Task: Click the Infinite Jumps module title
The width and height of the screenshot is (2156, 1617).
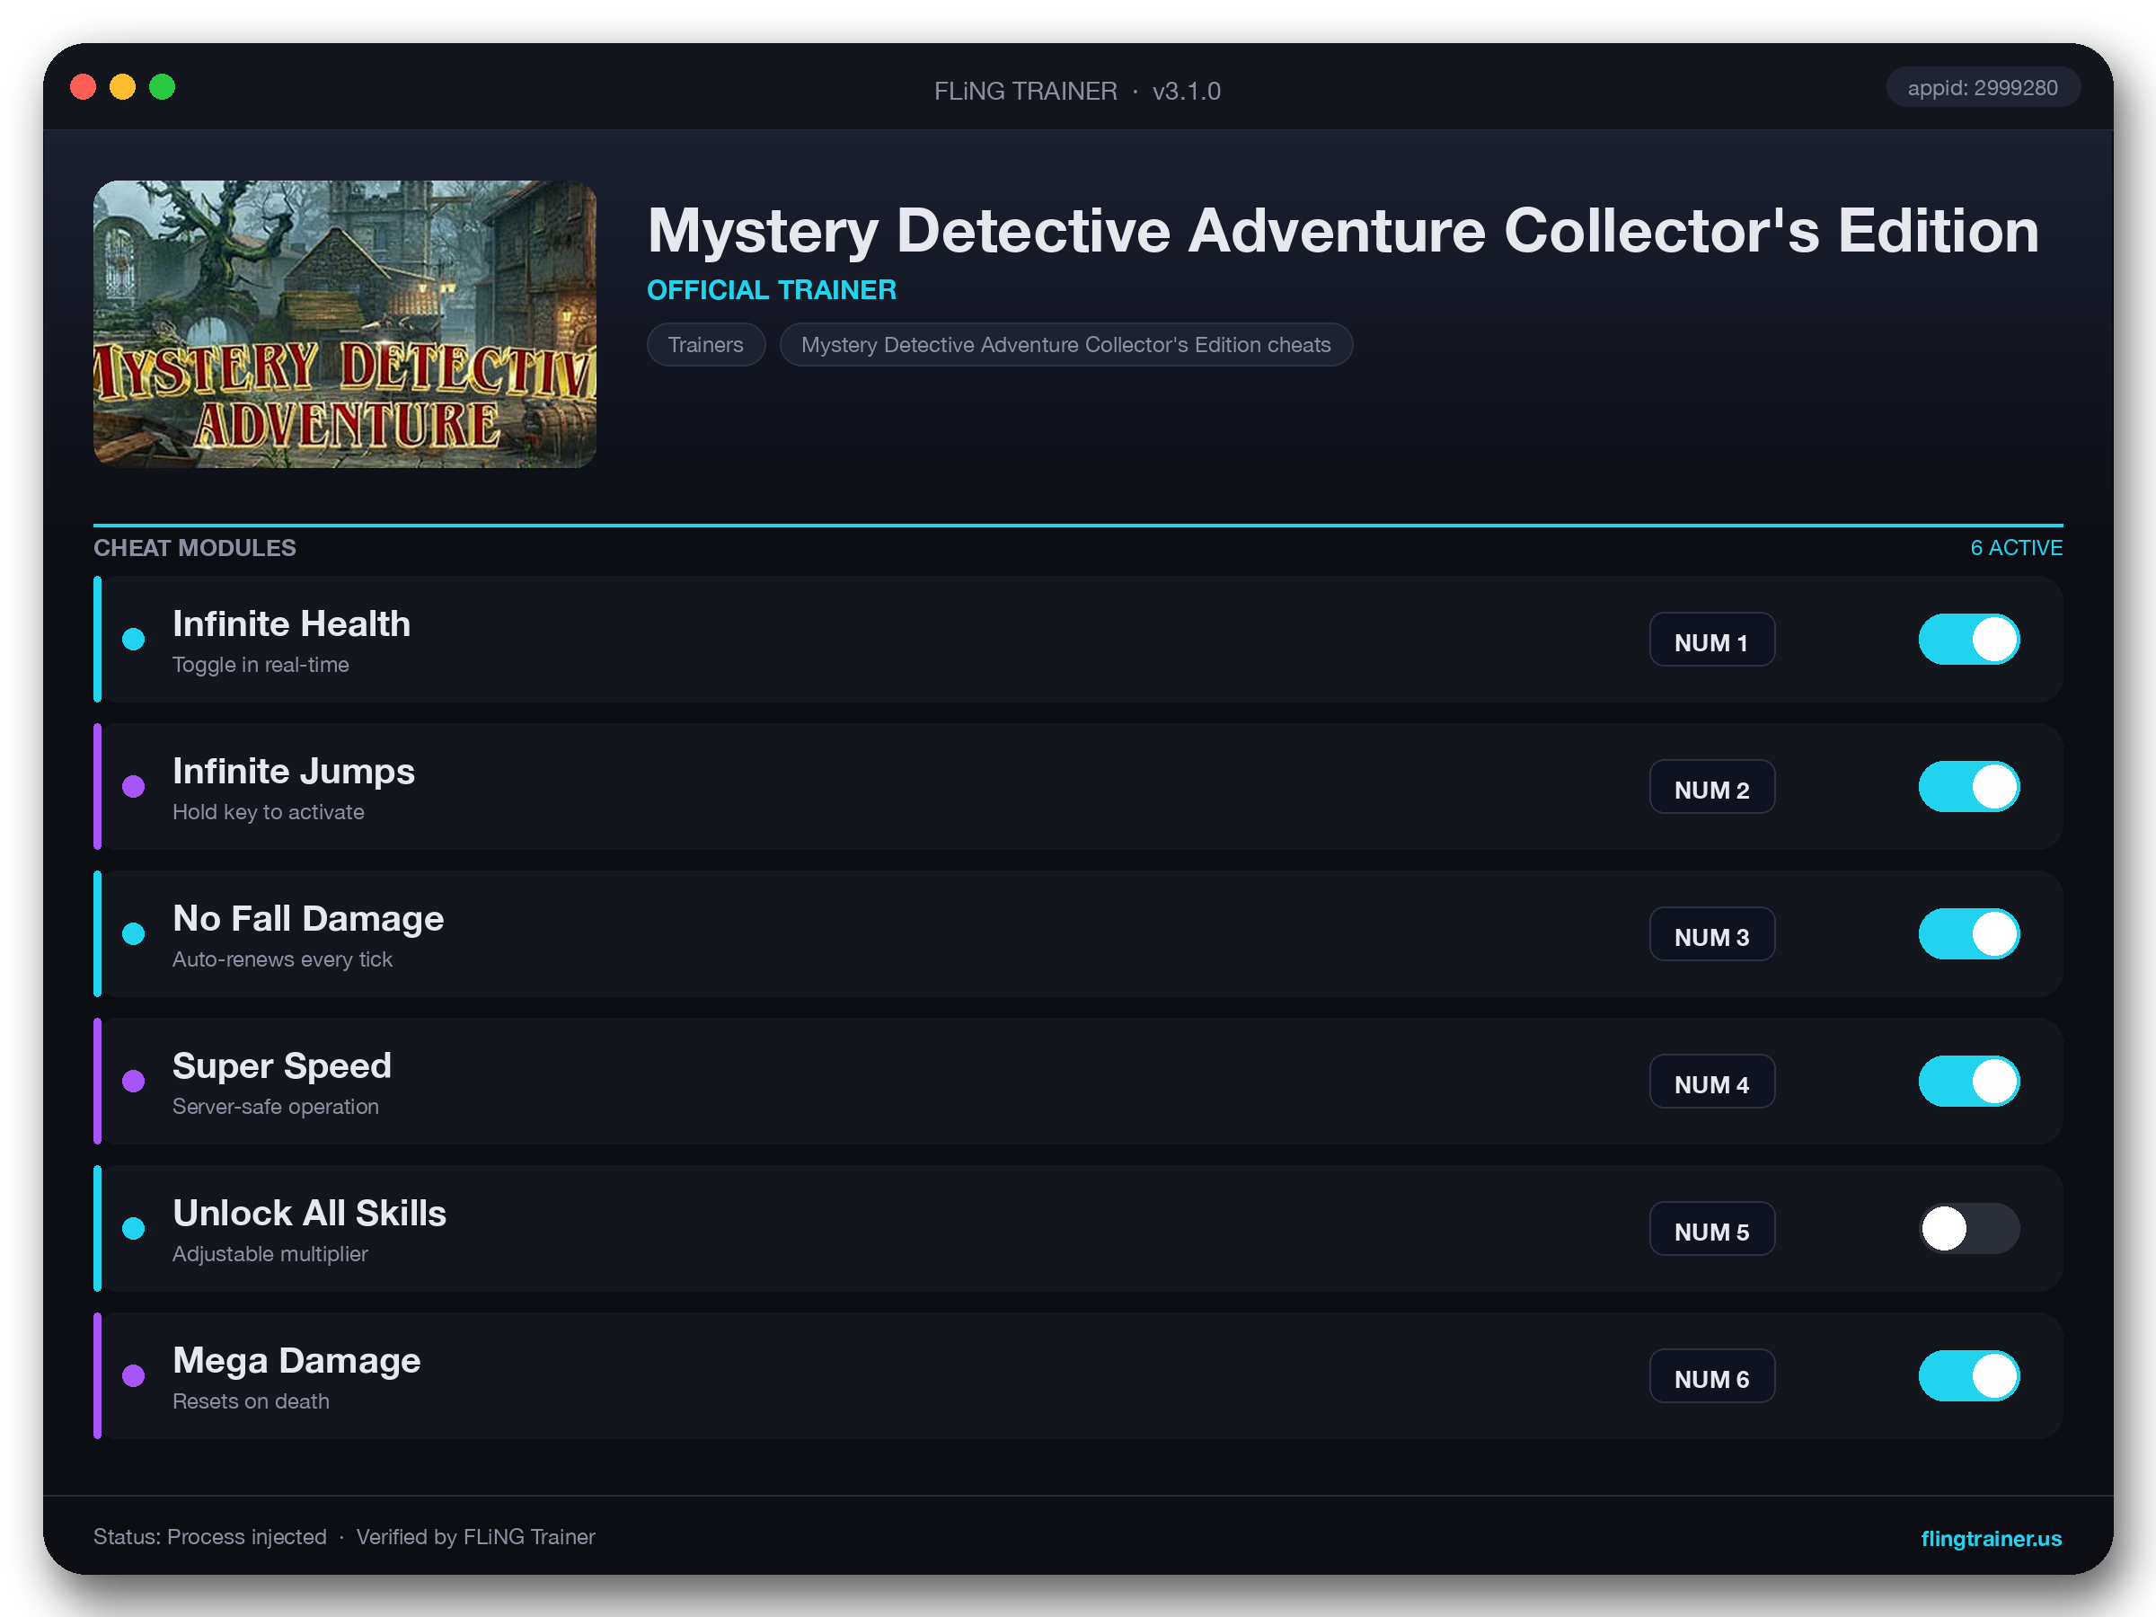Action: [x=294, y=771]
